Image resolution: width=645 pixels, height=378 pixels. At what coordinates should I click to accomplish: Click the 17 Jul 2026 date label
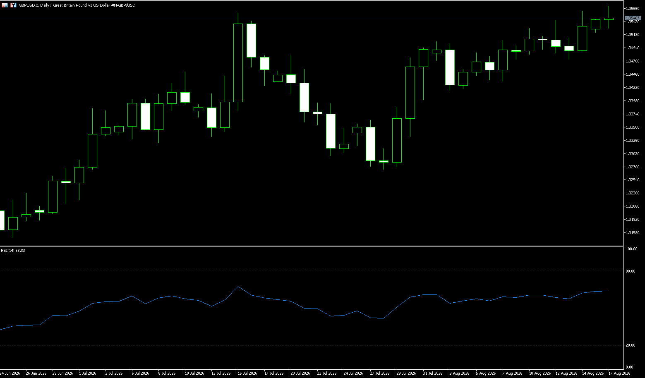coord(274,373)
